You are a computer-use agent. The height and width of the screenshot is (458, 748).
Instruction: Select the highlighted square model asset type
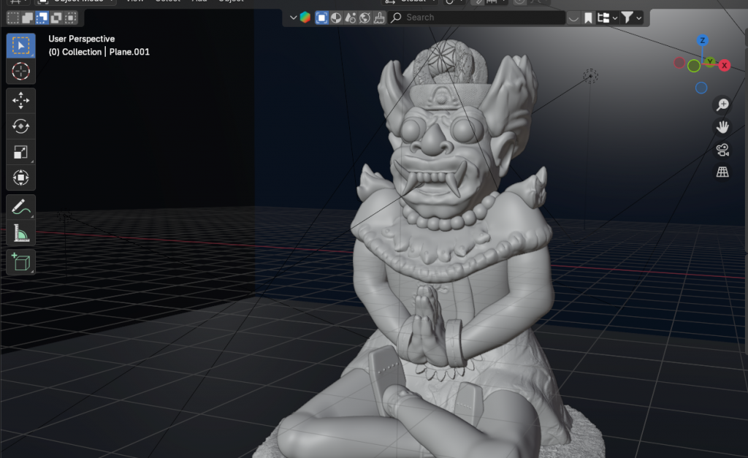click(322, 18)
